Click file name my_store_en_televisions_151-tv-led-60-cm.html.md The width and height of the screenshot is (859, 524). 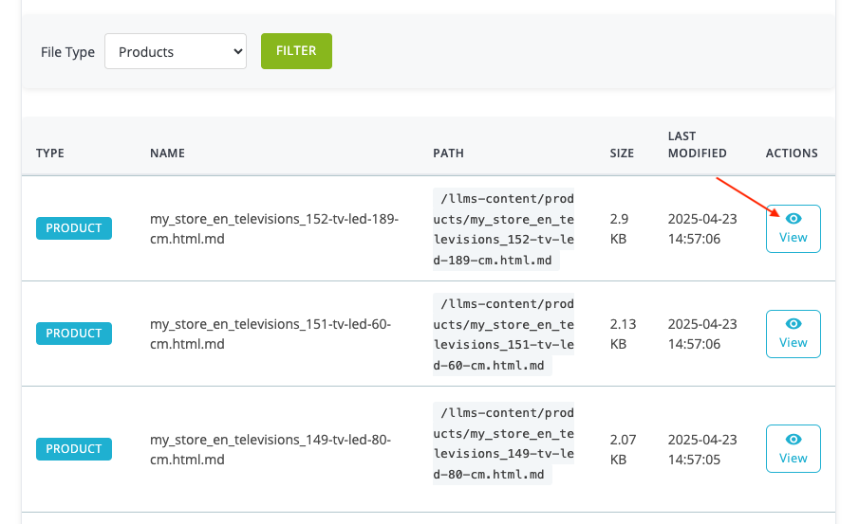(271, 334)
